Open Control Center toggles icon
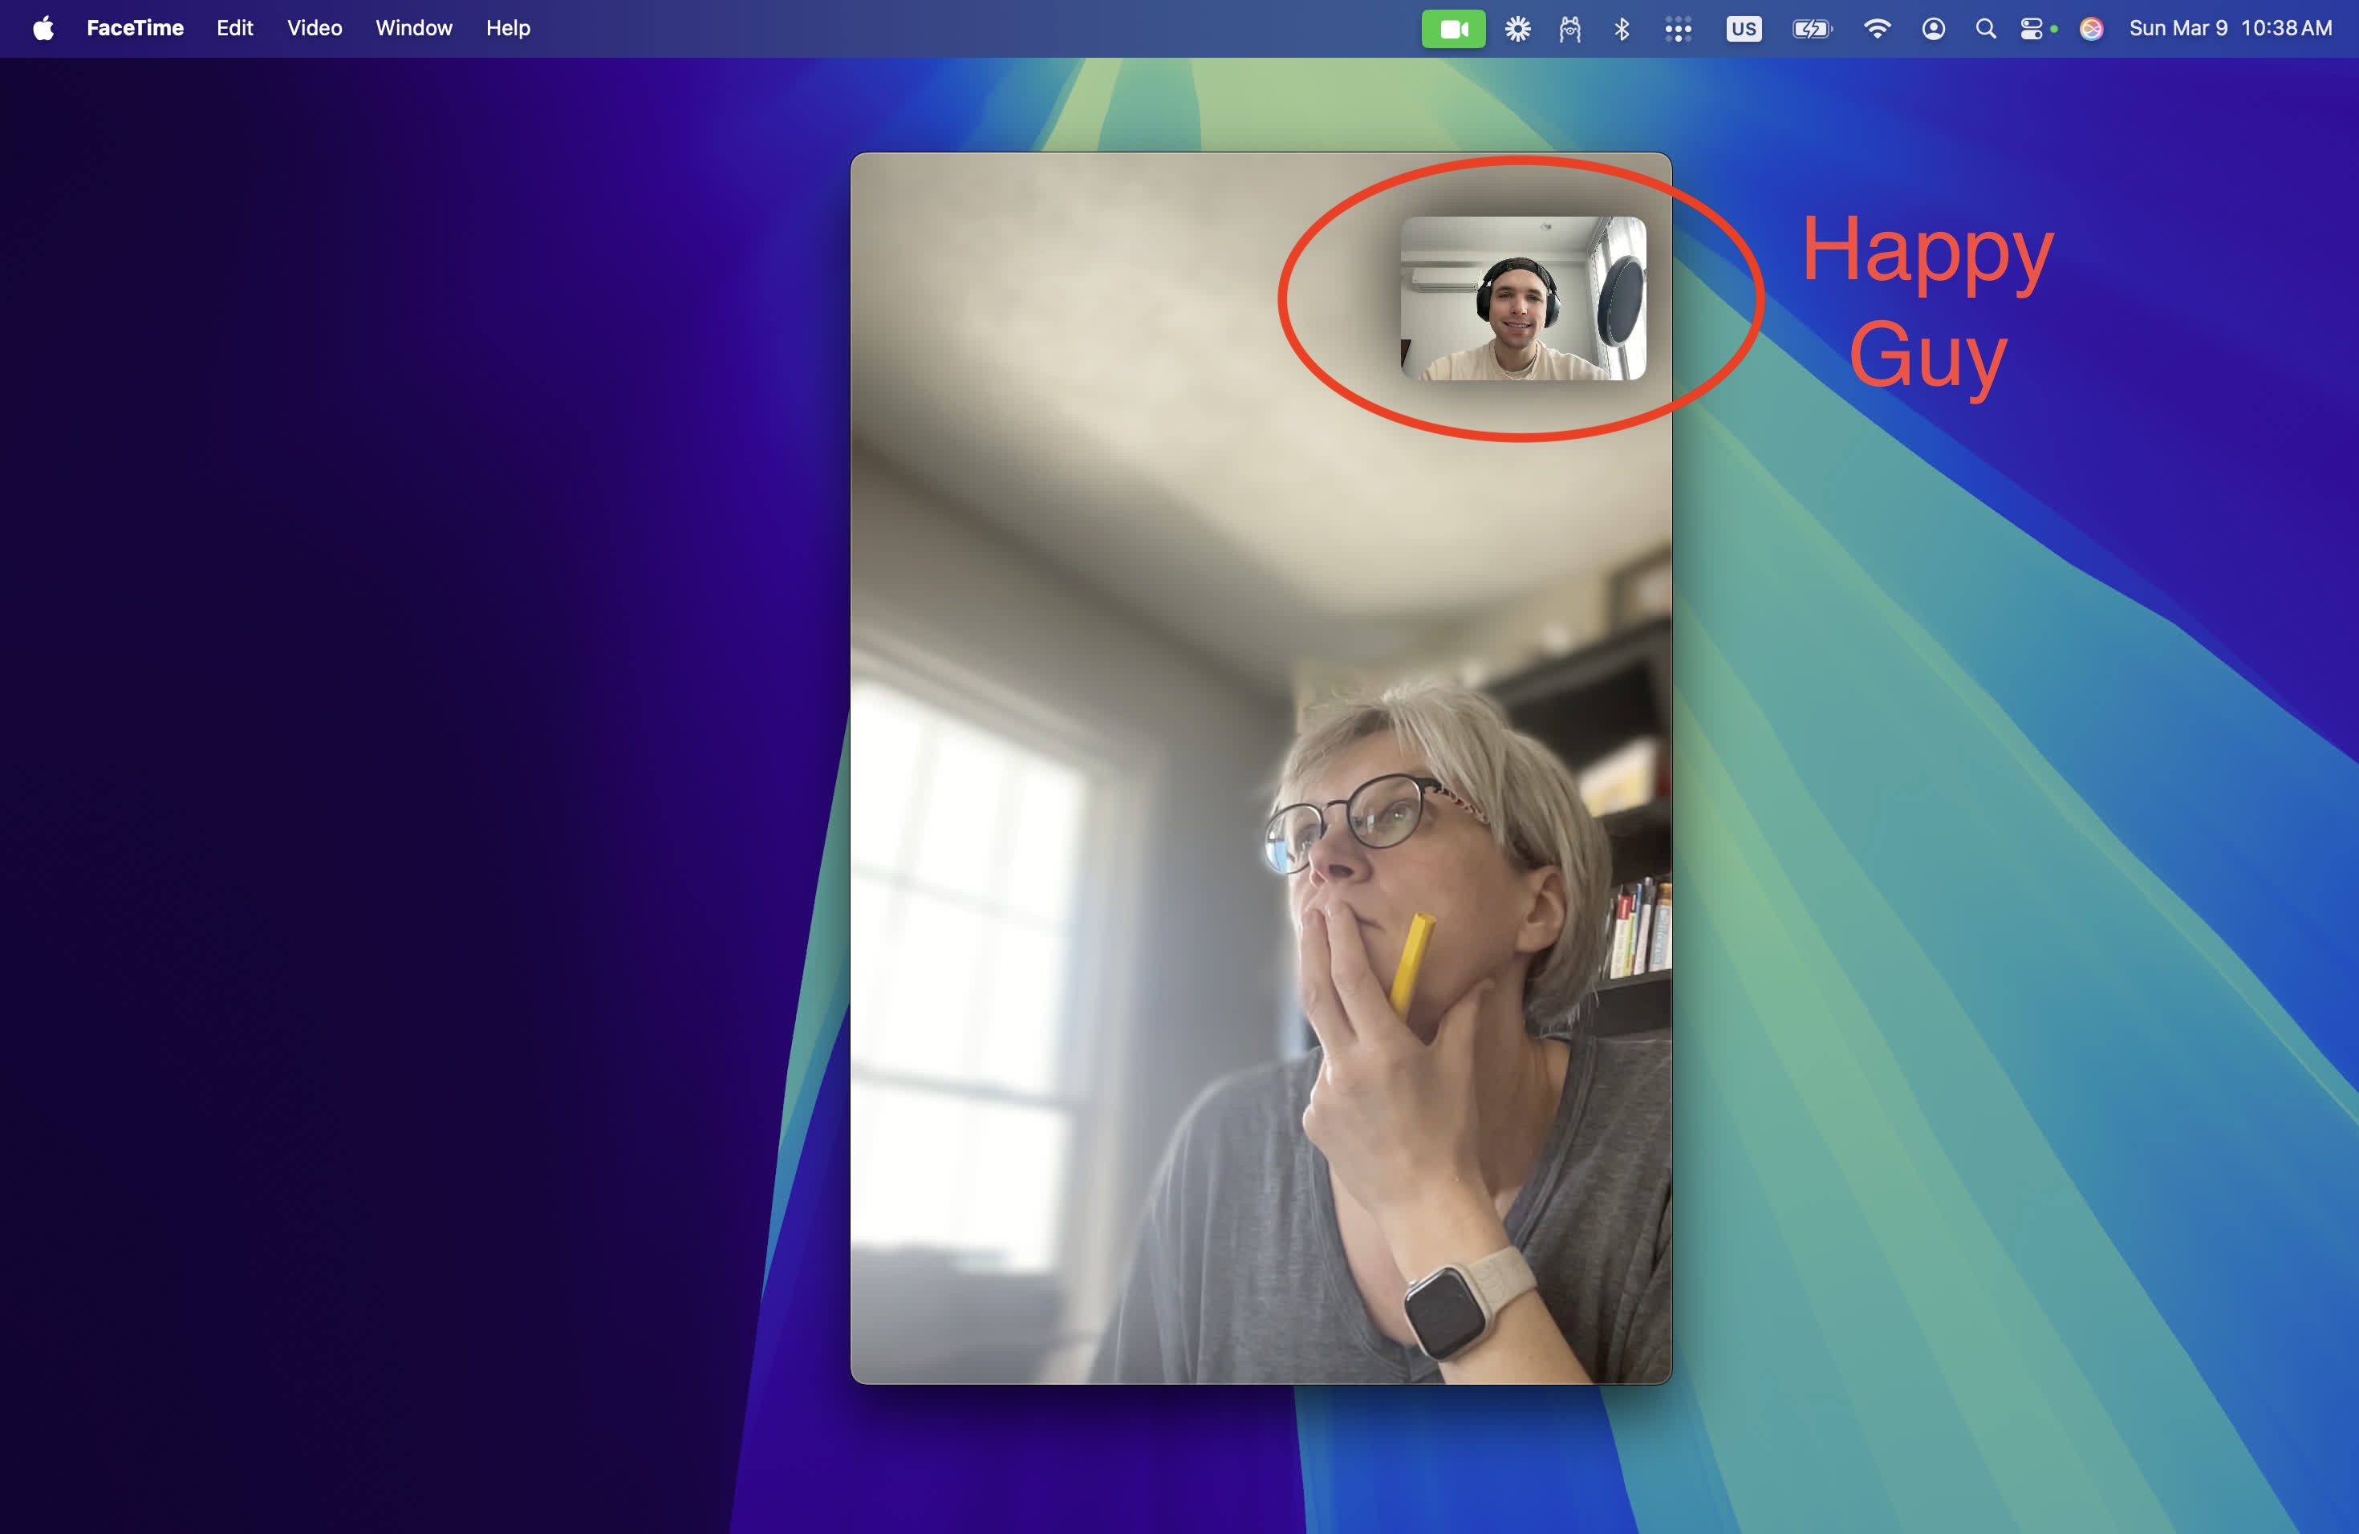The image size is (2359, 1534). pyautogui.click(x=2031, y=29)
